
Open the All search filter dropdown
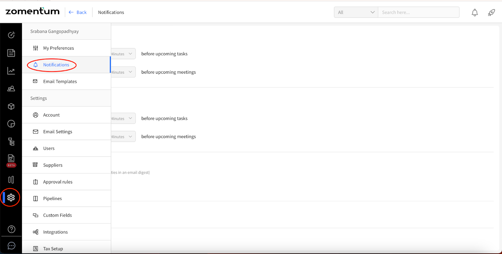(356, 12)
